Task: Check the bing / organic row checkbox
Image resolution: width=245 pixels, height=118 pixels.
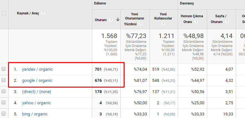Action: (x=4, y=114)
